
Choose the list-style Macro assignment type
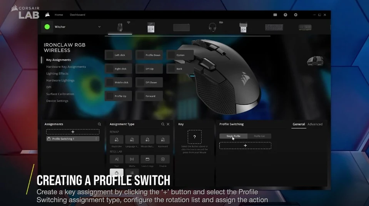(x=132, y=173)
